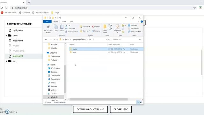
Task: Click Paste shortcut in the ribbon
Action: 71,32
